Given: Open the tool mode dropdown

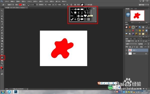Looking at the screenshot, I should point(11,5).
